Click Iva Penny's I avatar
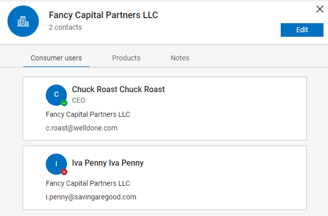 (56, 164)
